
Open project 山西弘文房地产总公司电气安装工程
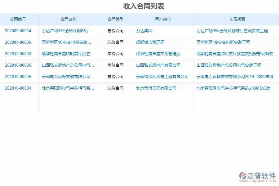(x=229, y=65)
